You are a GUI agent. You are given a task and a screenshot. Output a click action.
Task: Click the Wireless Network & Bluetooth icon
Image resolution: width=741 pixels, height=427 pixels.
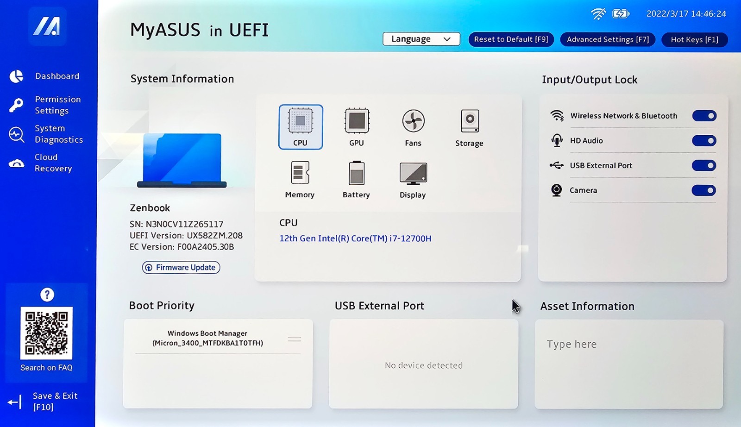click(557, 116)
